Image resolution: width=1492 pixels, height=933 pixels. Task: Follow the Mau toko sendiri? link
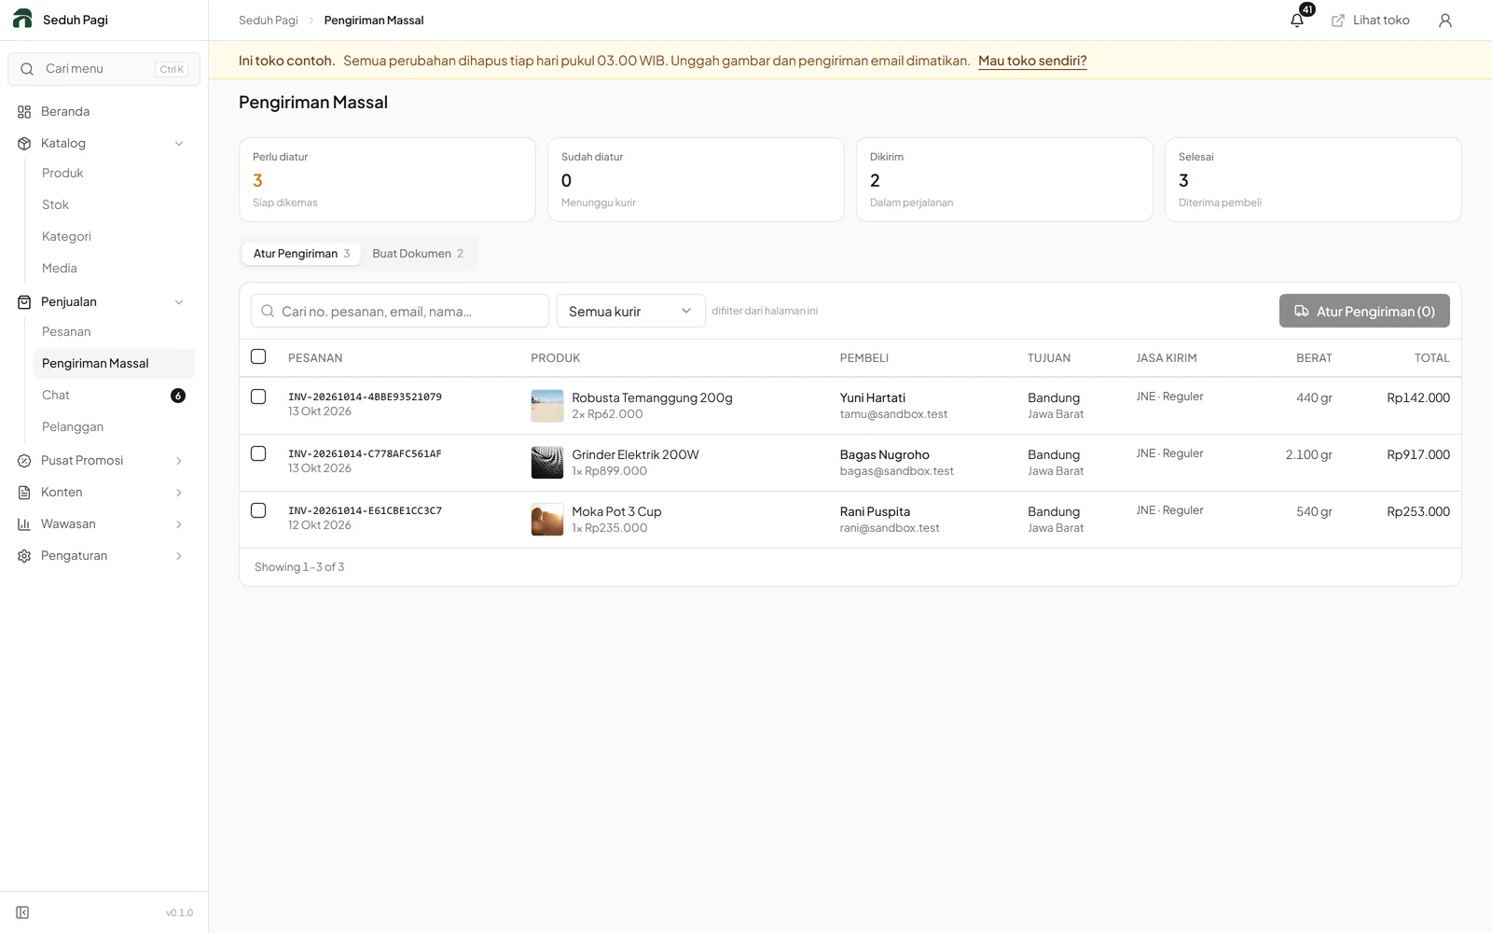(x=1032, y=61)
